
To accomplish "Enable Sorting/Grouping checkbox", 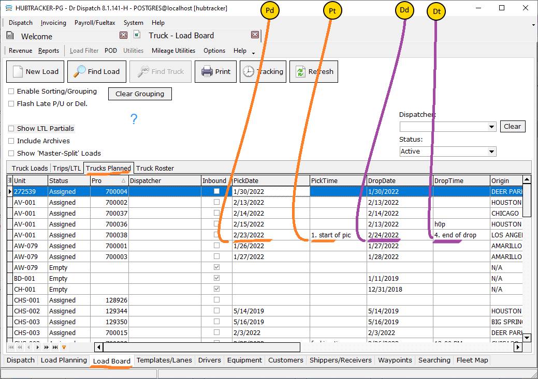I will 11,92.
